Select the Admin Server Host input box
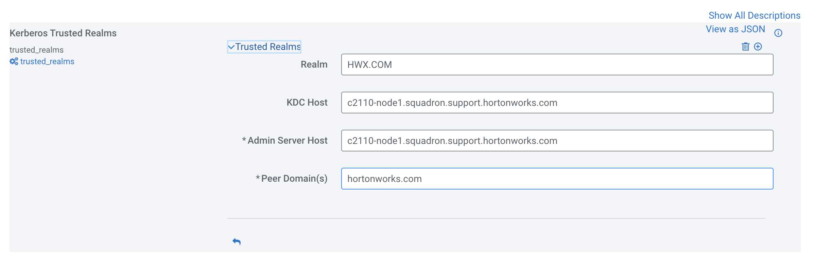The image size is (815, 254). click(x=557, y=141)
